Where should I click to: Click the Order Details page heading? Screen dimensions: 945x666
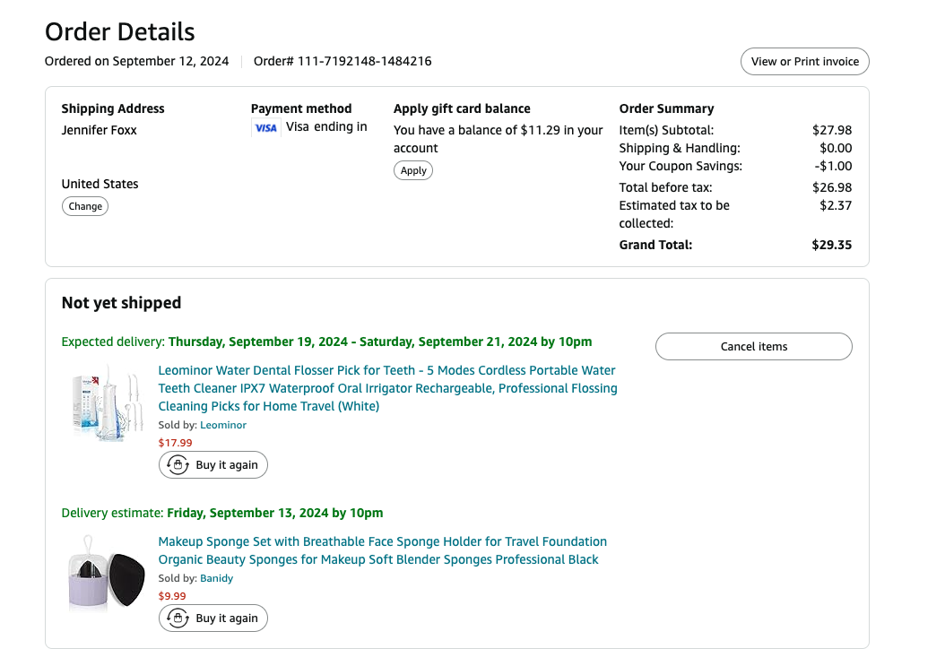pyautogui.click(x=120, y=32)
